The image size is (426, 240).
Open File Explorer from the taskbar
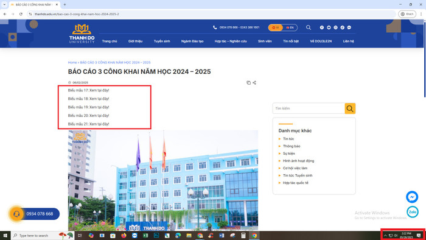click(x=189, y=236)
